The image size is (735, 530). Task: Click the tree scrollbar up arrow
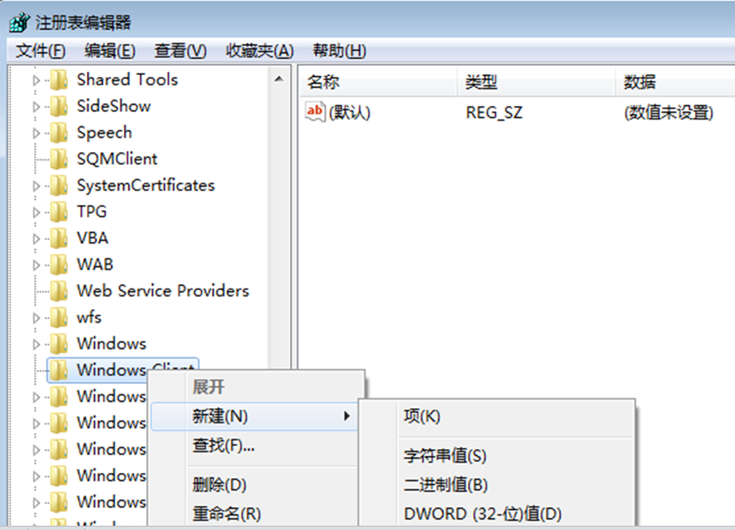tap(278, 79)
